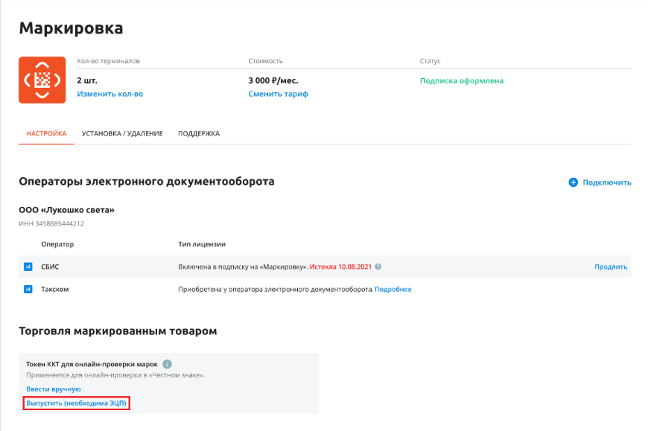648x431 pixels.
Task: Click the blue plus icon near Подключить
Action: (574, 182)
